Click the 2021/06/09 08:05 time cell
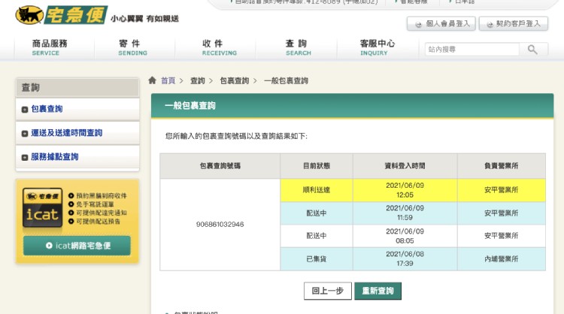The image size is (564, 314). (405, 236)
